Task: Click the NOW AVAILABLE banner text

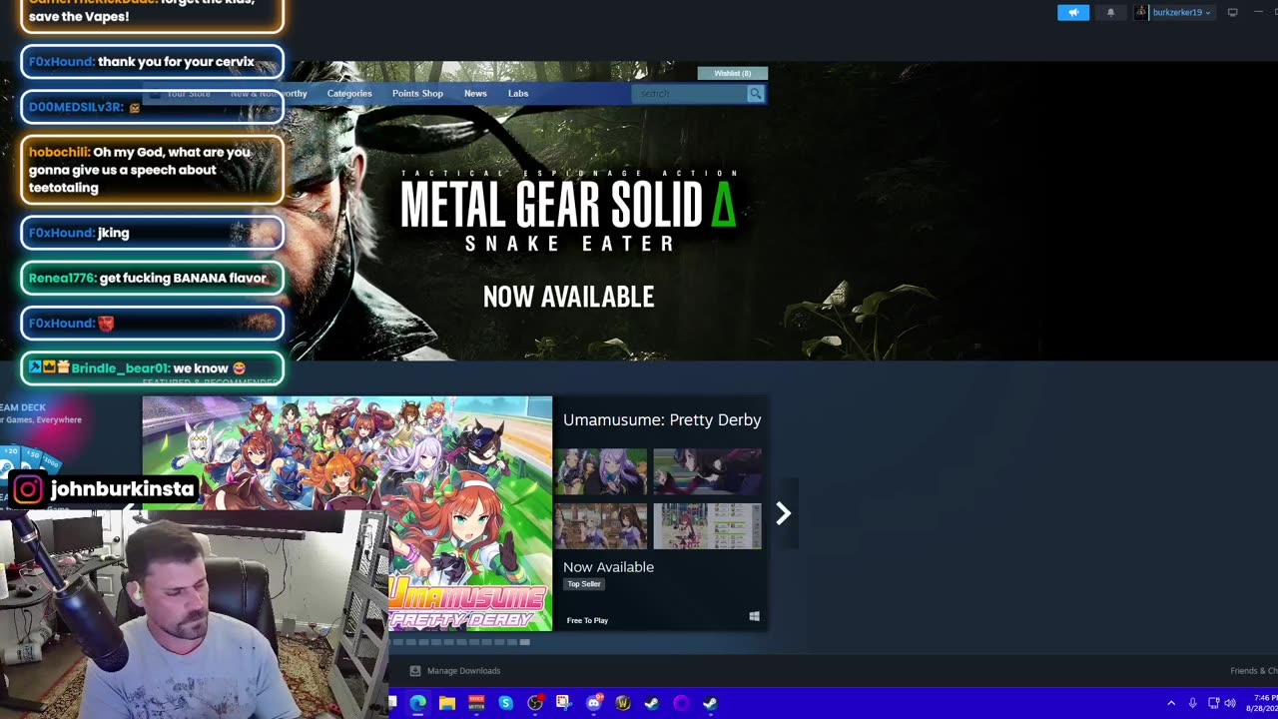Action: coord(568,297)
